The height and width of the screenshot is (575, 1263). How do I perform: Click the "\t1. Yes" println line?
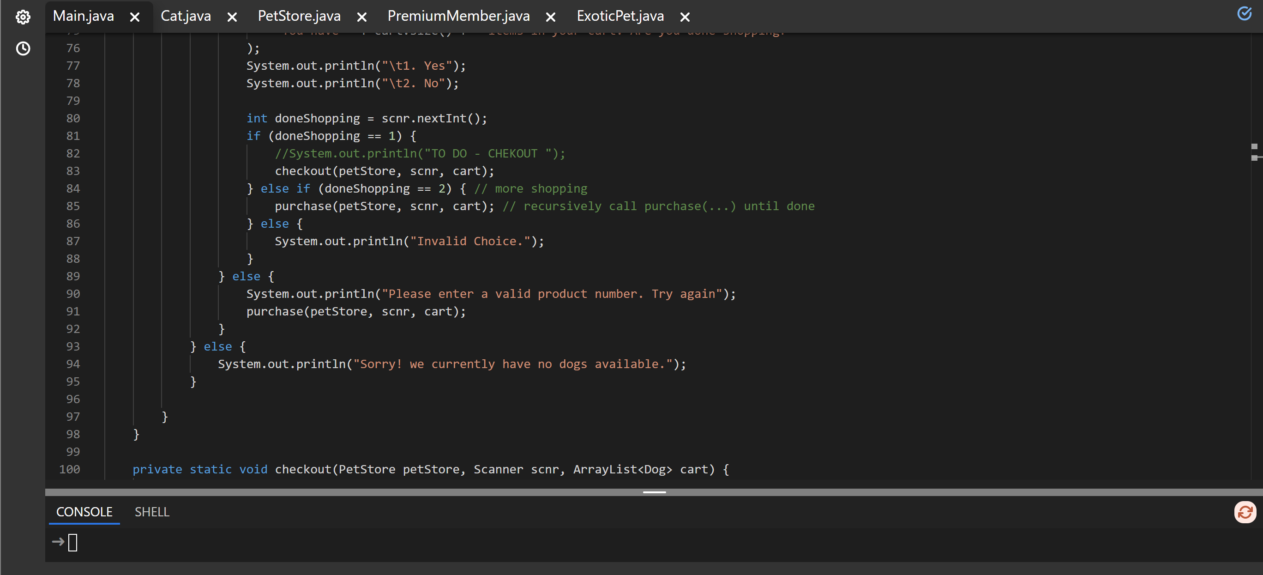(356, 65)
